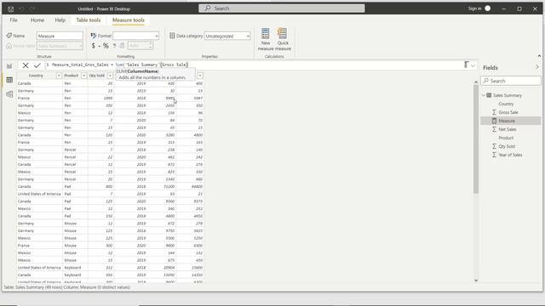The image size is (545, 306).
Task: Click the Name input field
Action: point(60,36)
